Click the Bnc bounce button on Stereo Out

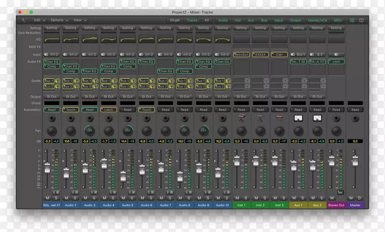click(x=340, y=192)
